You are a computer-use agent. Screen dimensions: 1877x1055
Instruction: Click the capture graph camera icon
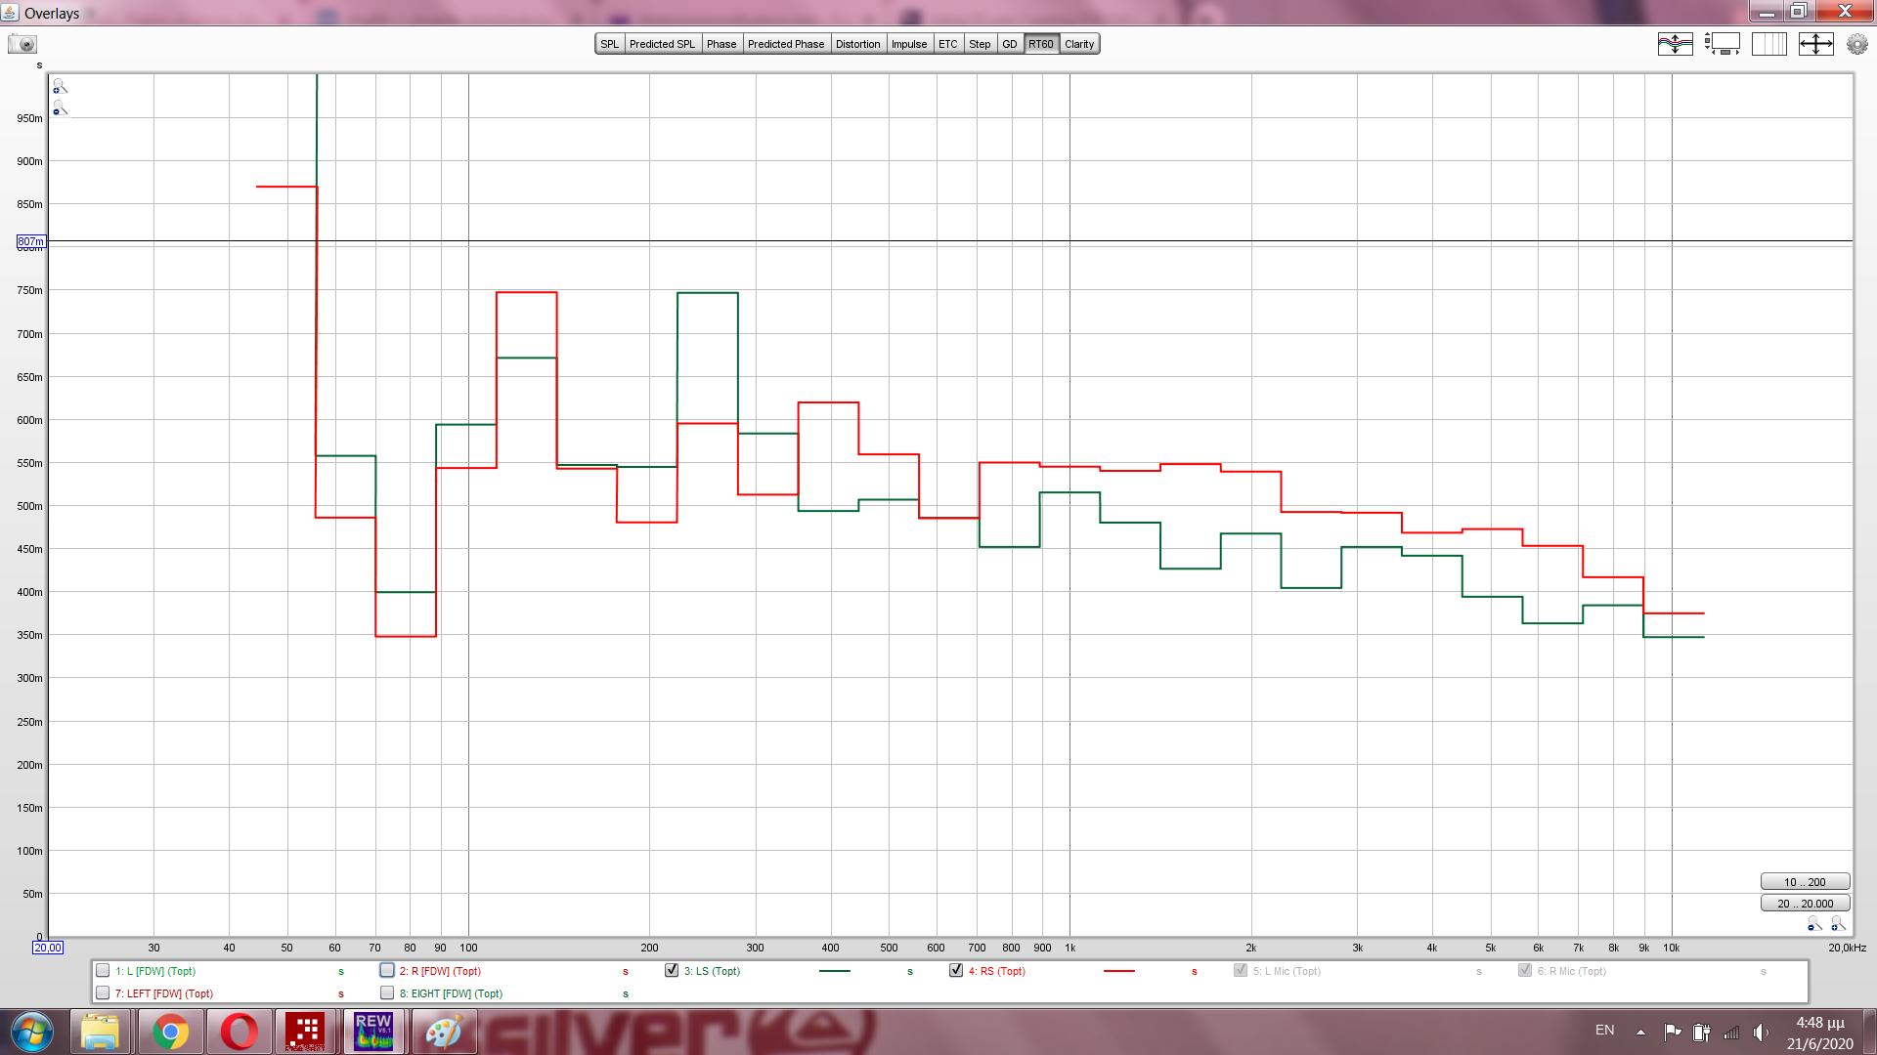pyautogui.click(x=22, y=44)
